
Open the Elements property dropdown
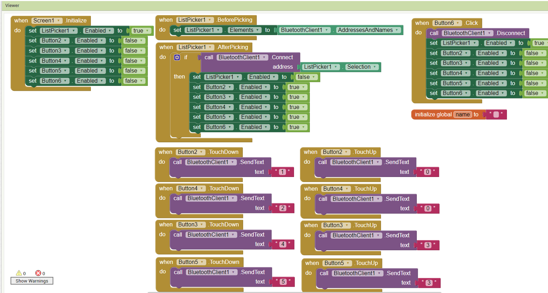tap(244, 30)
